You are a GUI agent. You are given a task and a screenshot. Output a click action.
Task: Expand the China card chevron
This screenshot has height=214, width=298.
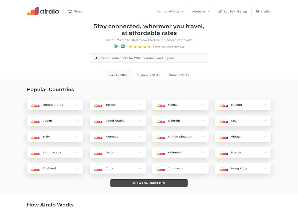coord(203,105)
